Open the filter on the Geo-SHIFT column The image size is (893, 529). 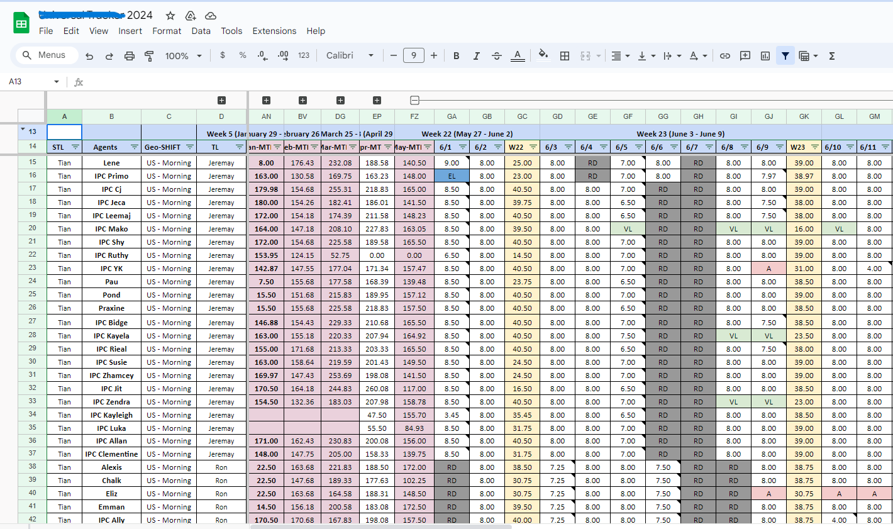190,147
